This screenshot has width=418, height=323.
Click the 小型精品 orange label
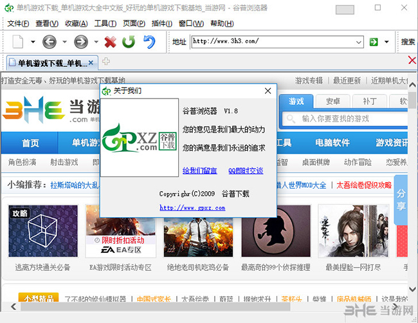[39, 298]
